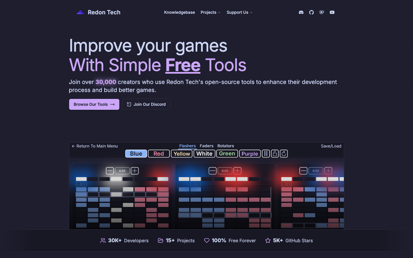
Task: Click the 5K+ GitHub Stars stat text
Action: (x=293, y=241)
